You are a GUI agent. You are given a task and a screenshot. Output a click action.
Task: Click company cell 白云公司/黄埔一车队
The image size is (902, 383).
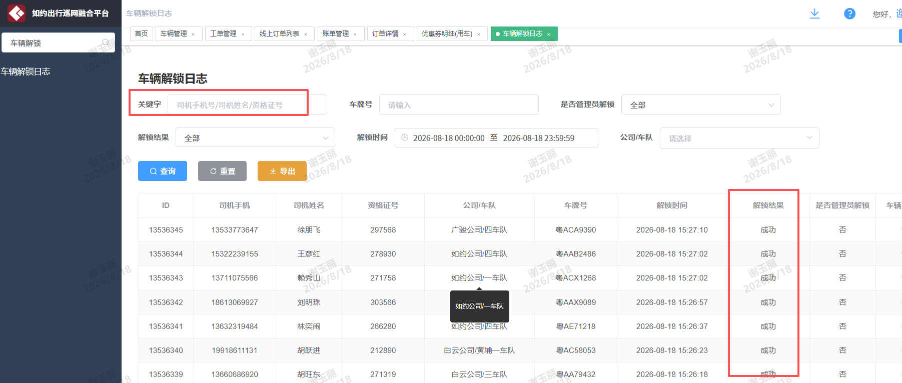click(479, 350)
